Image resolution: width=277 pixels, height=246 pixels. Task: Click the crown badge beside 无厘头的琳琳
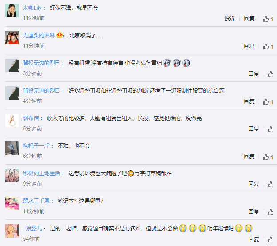(x=59, y=35)
